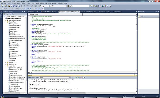Close the Output panel

(x=136, y=75)
